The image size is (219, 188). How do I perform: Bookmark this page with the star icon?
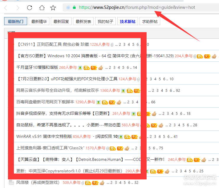(53, 8)
